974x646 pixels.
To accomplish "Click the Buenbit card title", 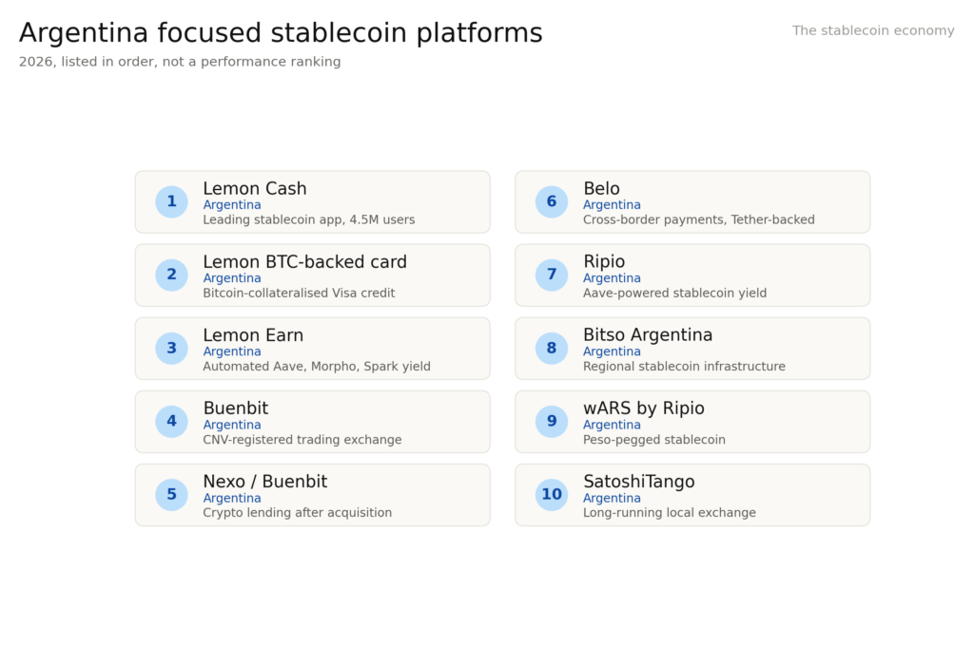I will coord(236,408).
